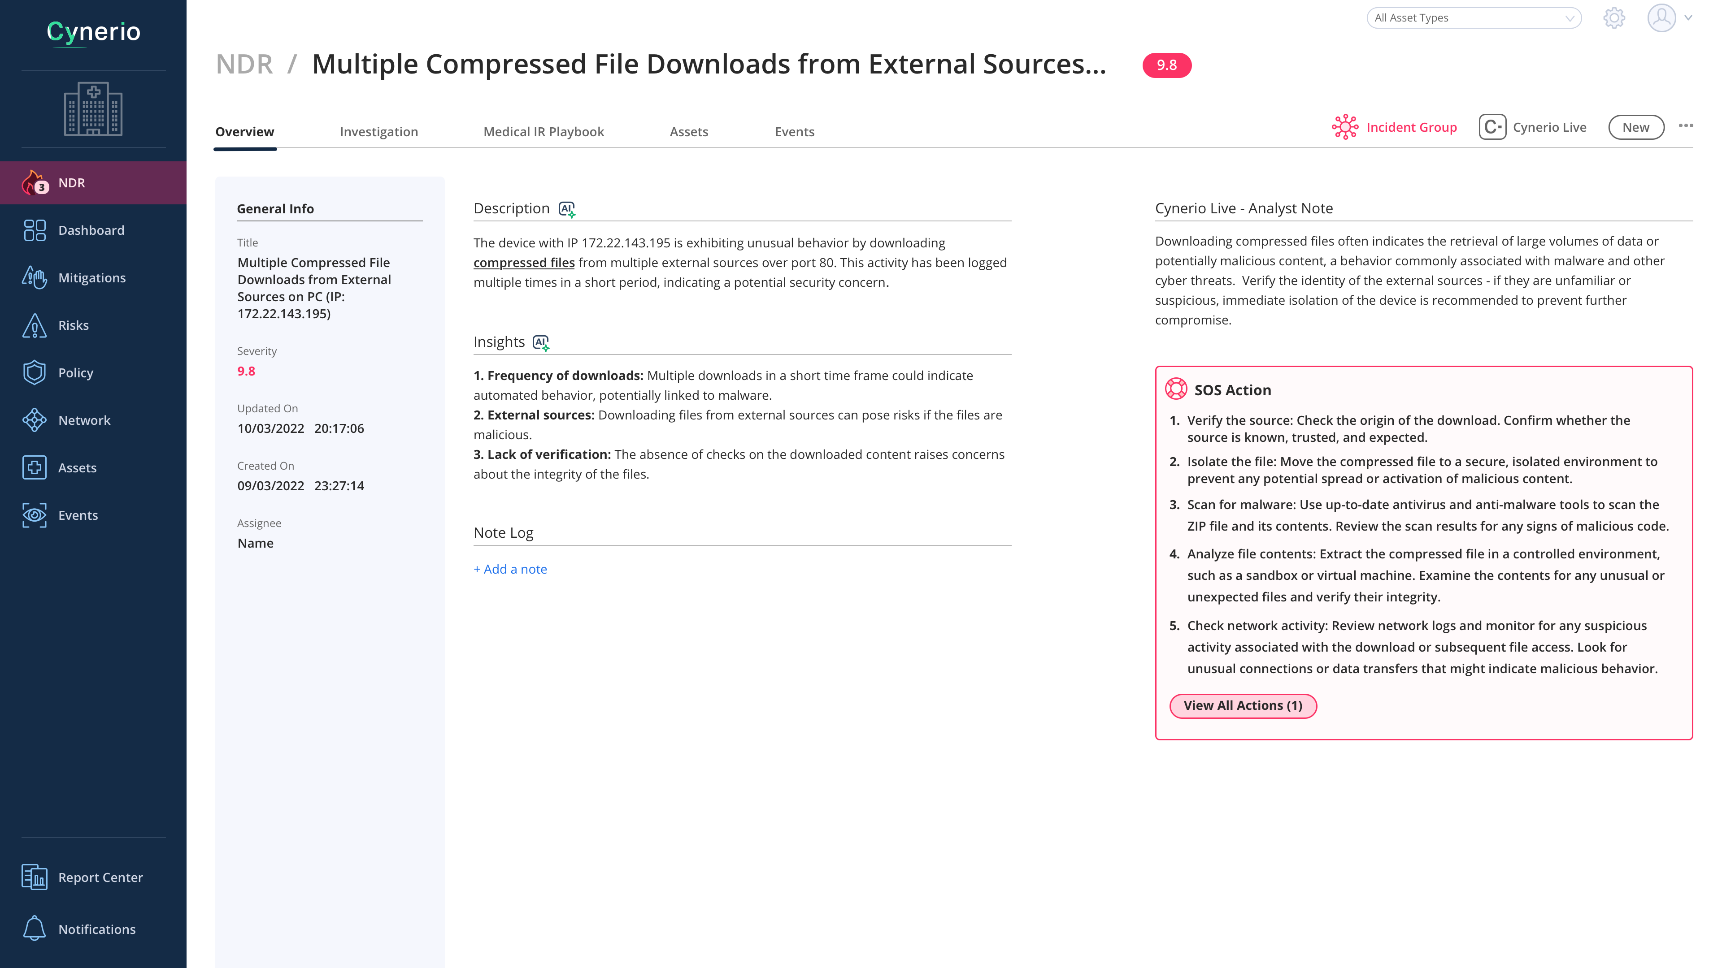
Task: Follow the compressed files hyperlink
Action: point(523,263)
